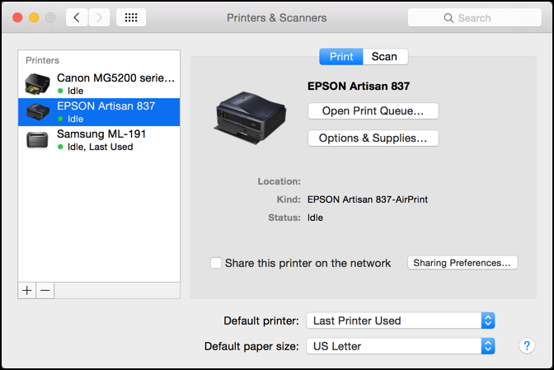Click the search magnifier icon
554x370 pixels.
point(448,18)
